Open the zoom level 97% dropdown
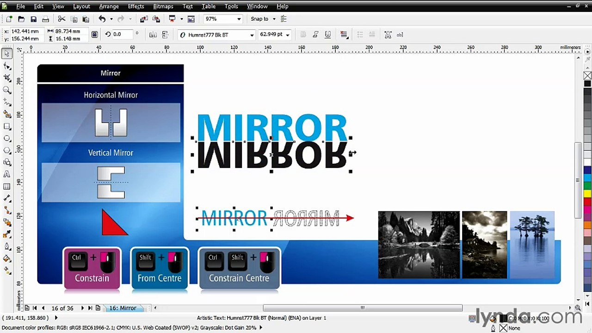This screenshot has height=333, width=592. (239, 19)
